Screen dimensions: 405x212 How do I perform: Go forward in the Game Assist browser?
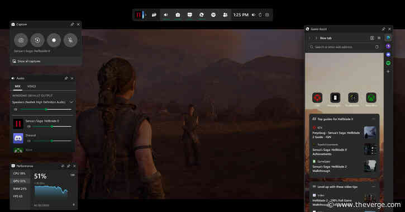[316, 38]
